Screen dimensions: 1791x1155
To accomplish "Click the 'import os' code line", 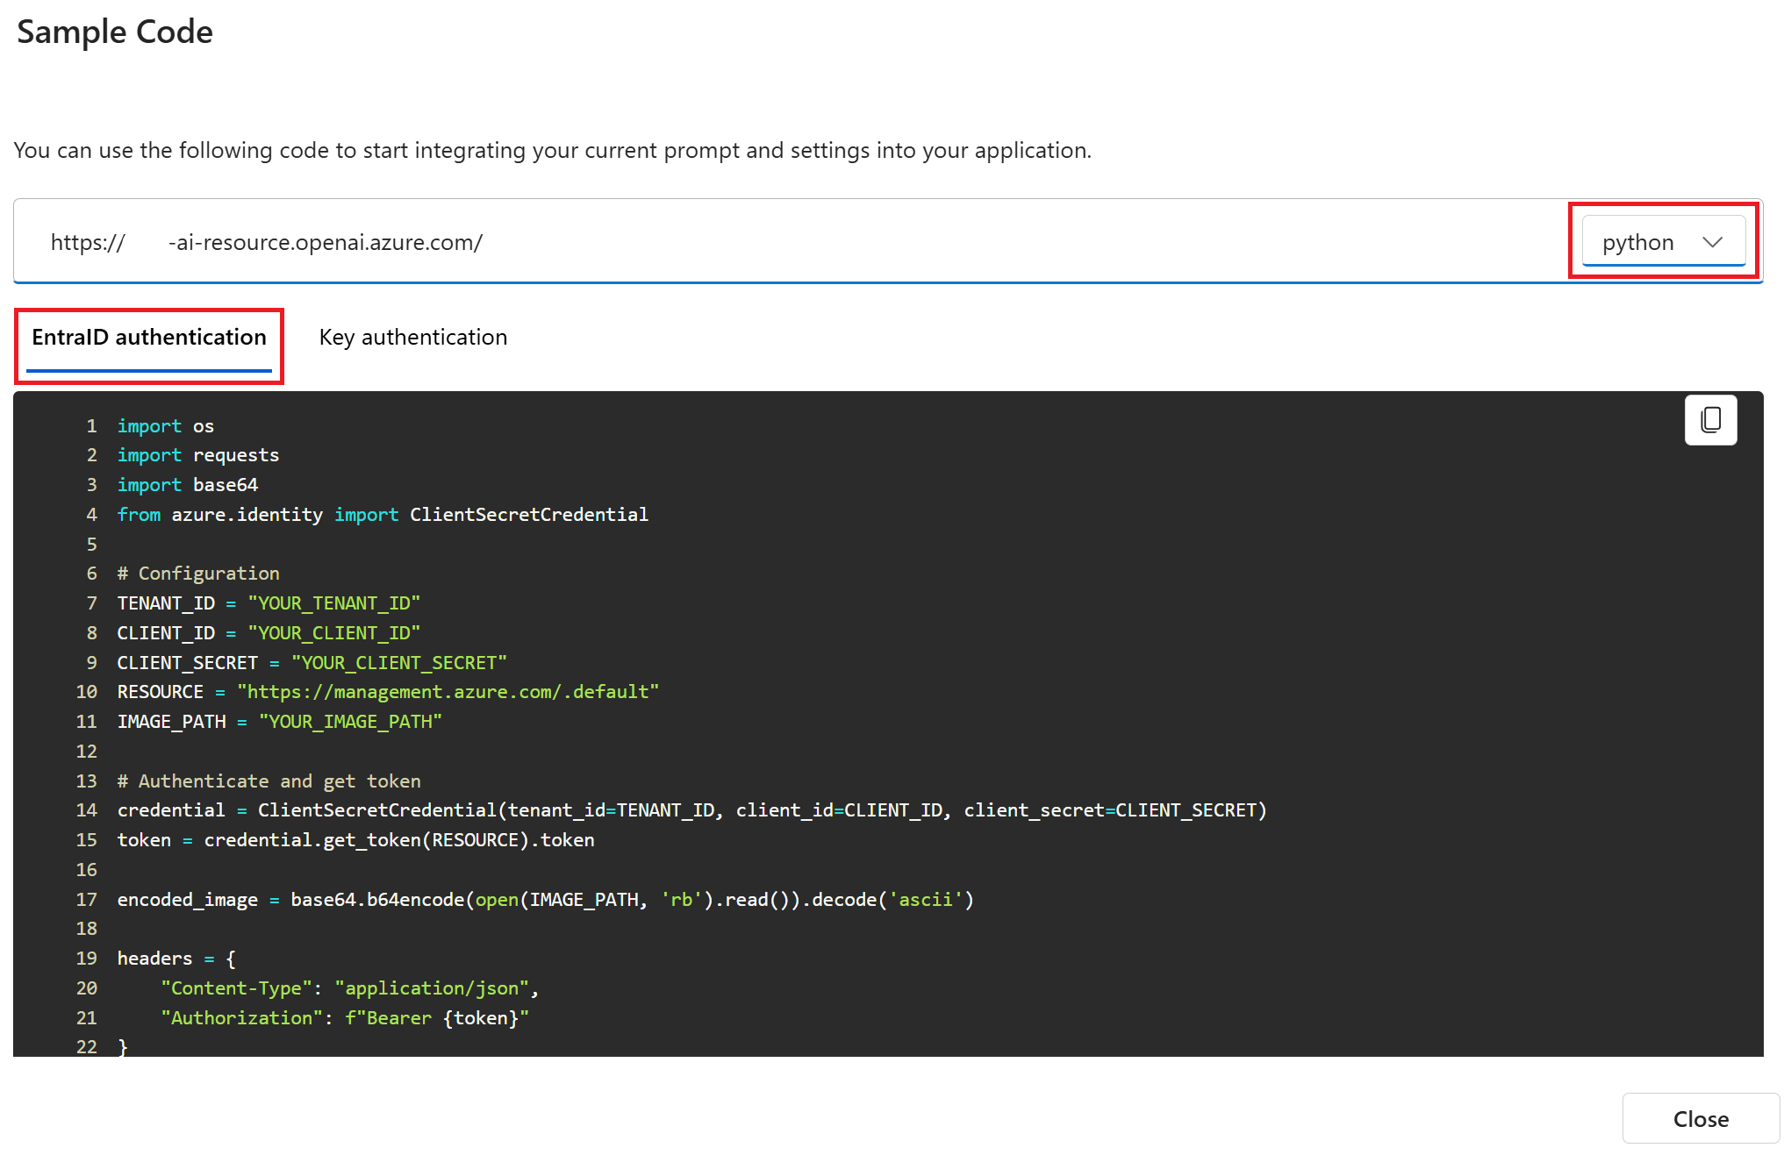I will click(x=166, y=426).
